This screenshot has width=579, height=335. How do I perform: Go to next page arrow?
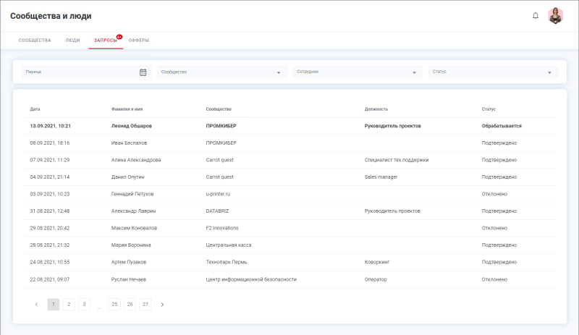click(162, 305)
